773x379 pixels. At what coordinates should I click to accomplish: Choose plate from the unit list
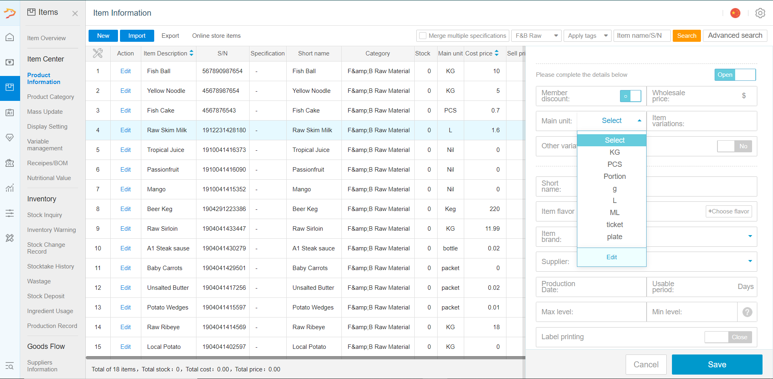pos(612,237)
